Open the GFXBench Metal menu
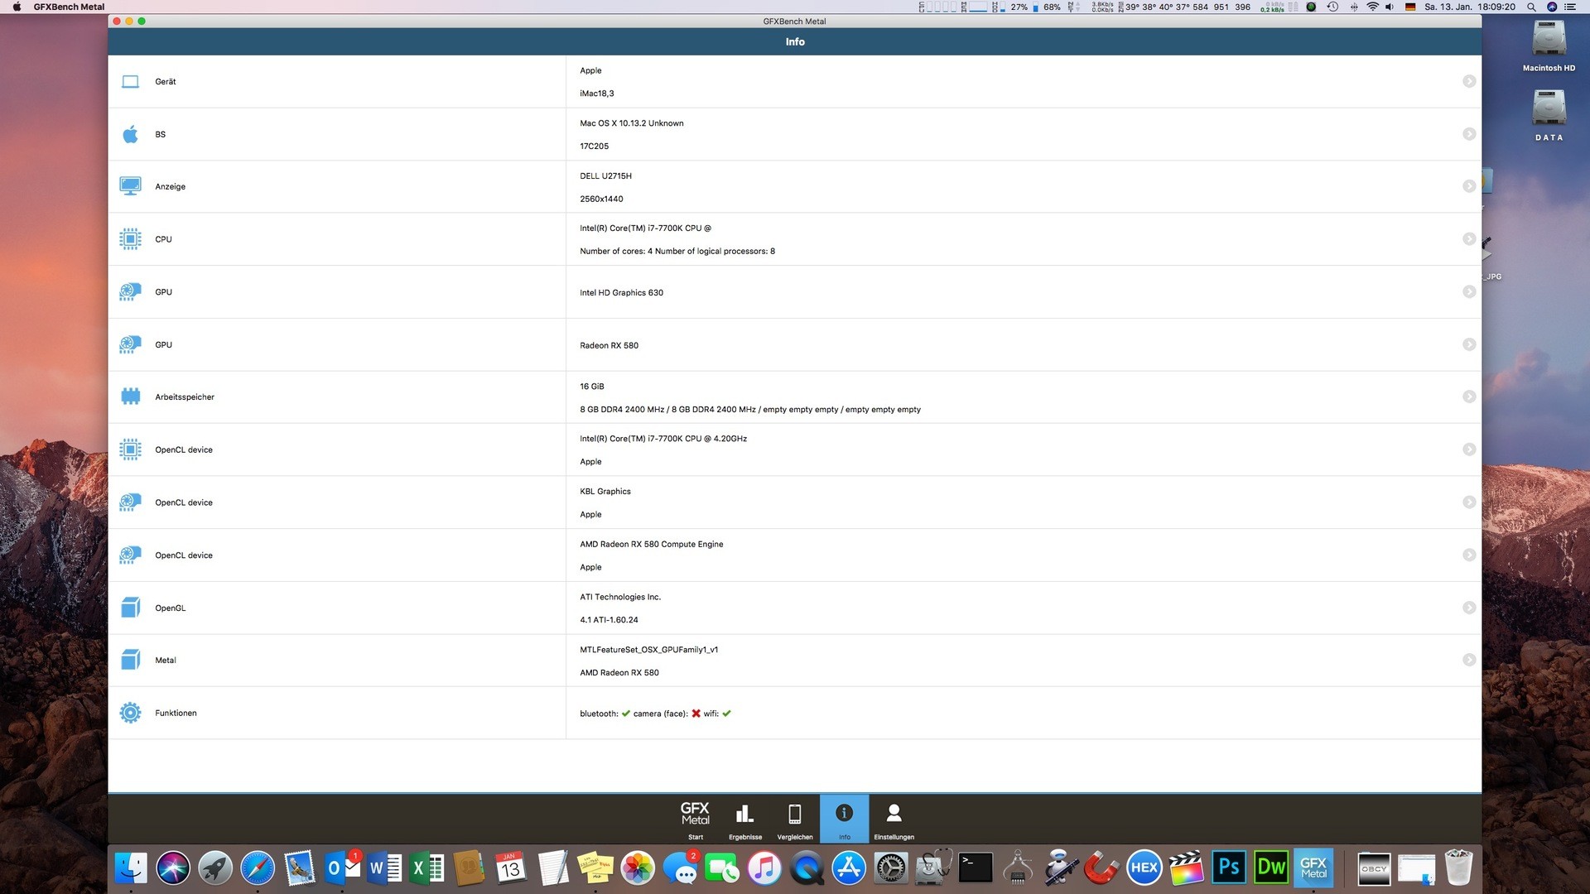The width and height of the screenshot is (1590, 894). click(x=69, y=7)
